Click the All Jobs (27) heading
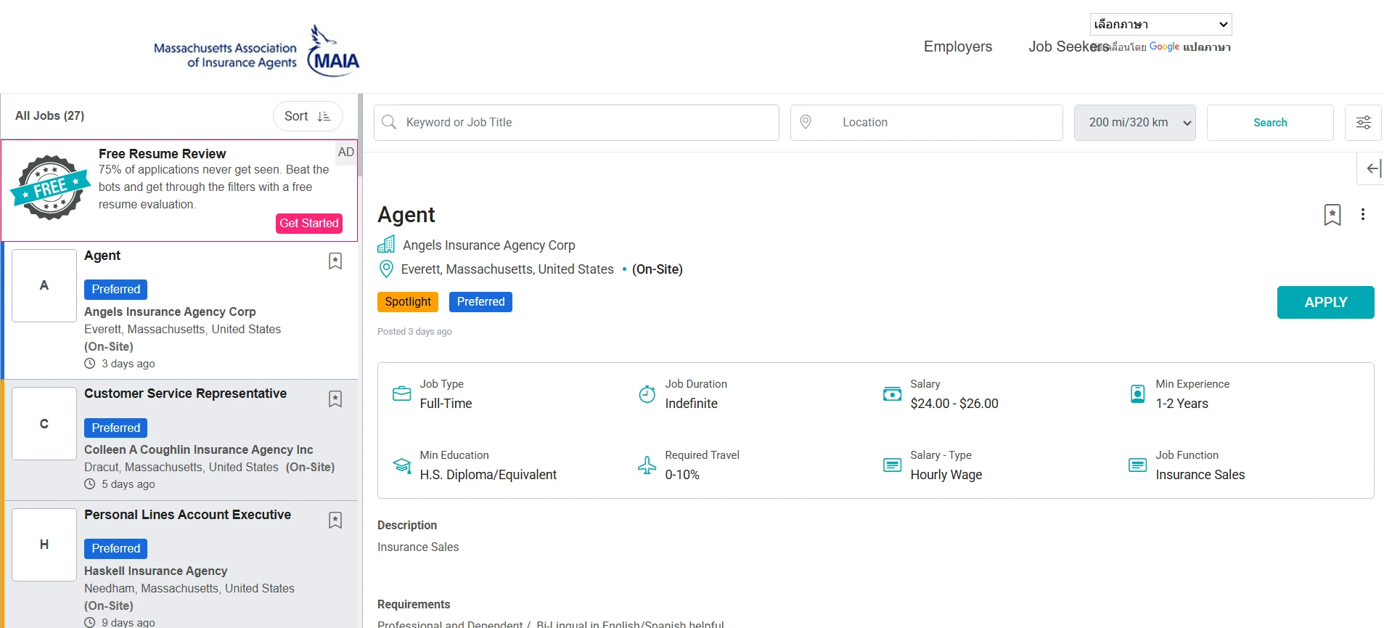Image resolution: width=1384 pixels, height=628 pixels. coord(49,115)
